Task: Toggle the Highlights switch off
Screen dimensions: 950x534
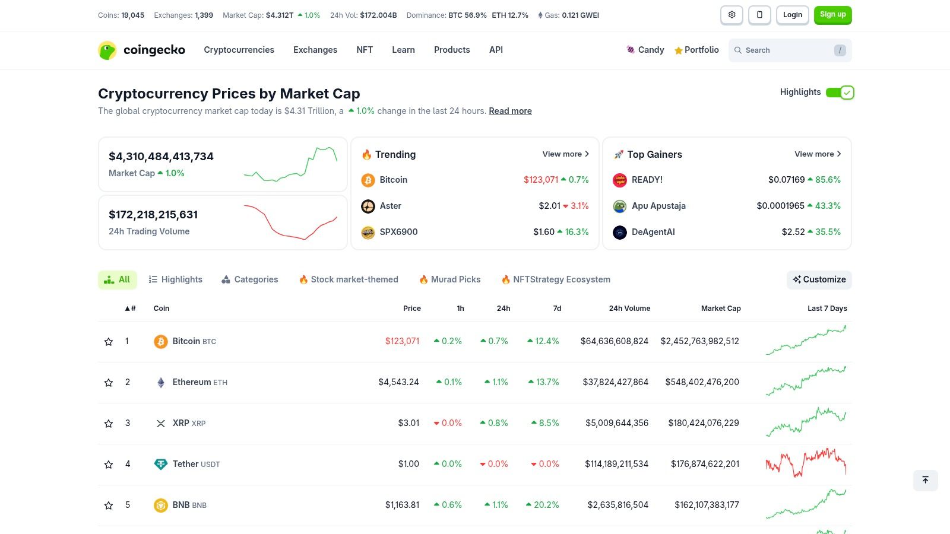Action: click(x=841, y=93)
